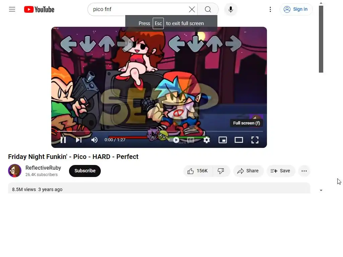Click the page scrollbar down arrow
Image resolution: width=343 pixels, height=257 pixels.
coord(321,190)
